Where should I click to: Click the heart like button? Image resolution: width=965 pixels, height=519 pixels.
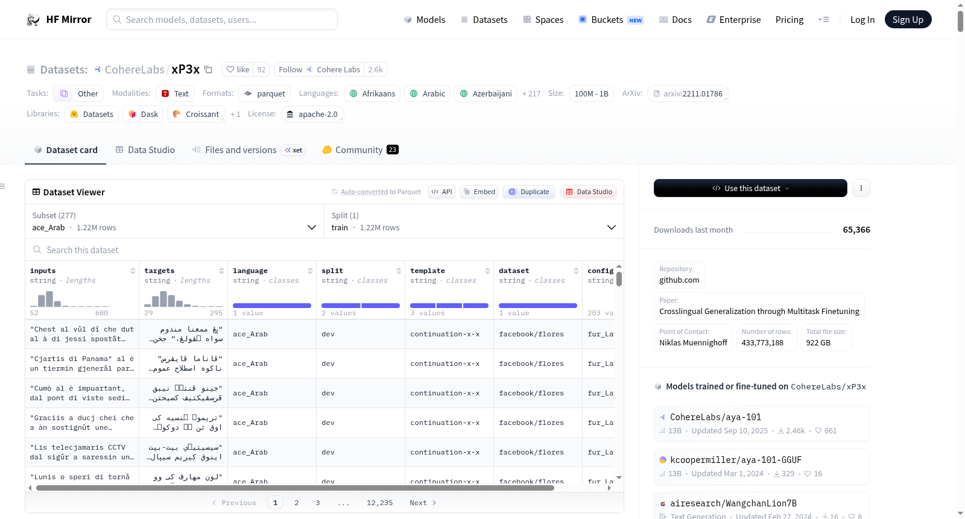pyautogui.click(x=238, y=69)
